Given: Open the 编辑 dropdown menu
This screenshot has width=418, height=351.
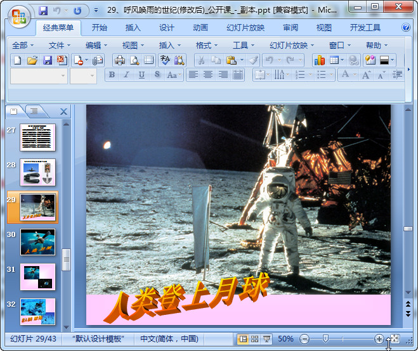Looking at the screenshot, I should pos(96,46).
